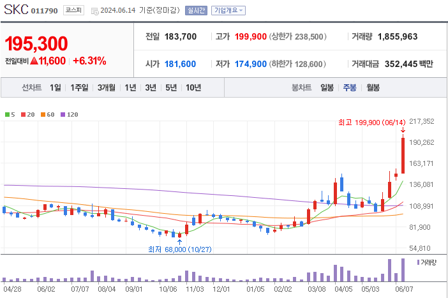Click the calendar clock icon beside the date
448x298 pixels.
click(x=95, y=11)
